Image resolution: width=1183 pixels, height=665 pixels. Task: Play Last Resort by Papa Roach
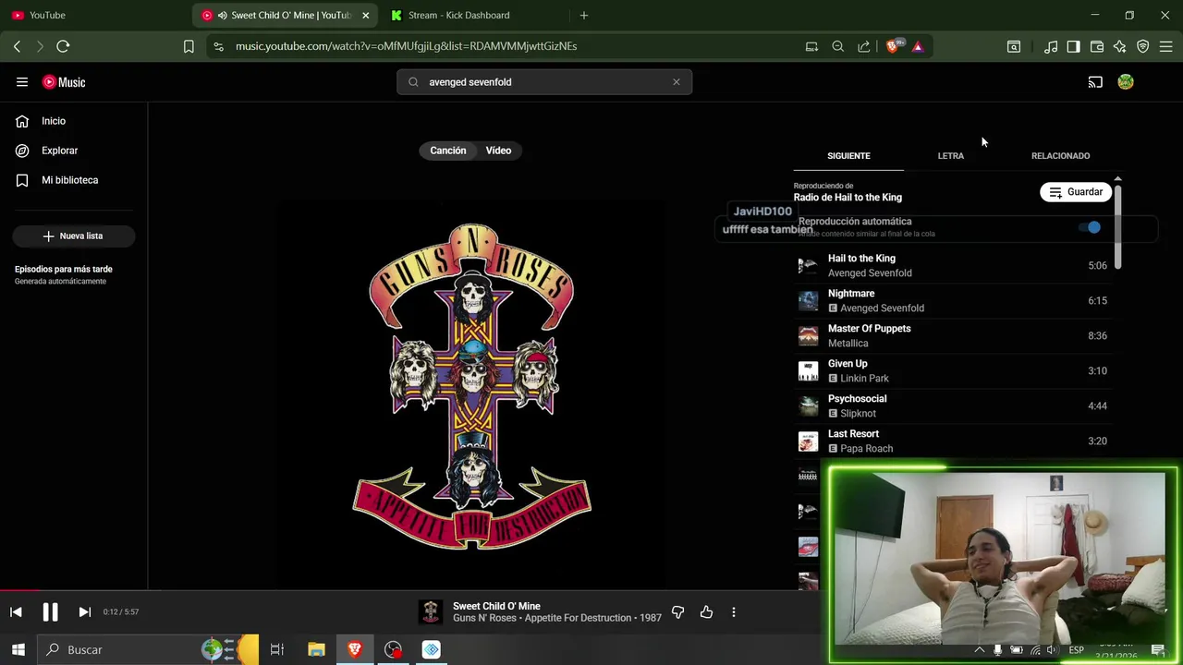952,441
